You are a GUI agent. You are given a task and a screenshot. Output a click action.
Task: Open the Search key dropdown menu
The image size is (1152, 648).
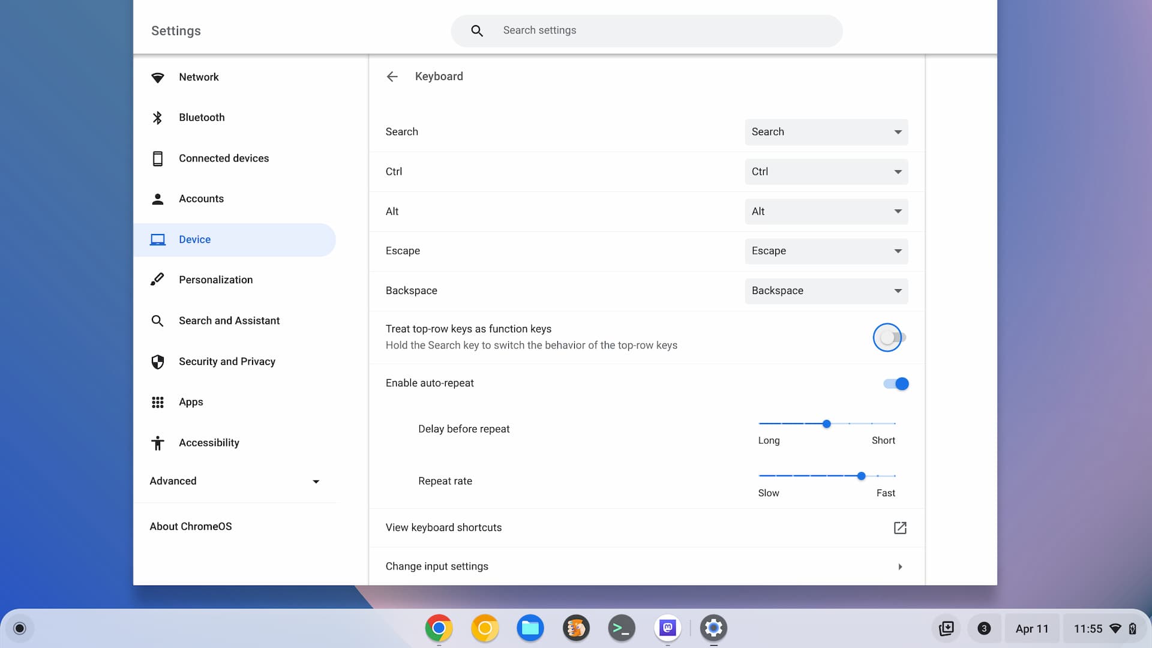(x=825, y=131)
